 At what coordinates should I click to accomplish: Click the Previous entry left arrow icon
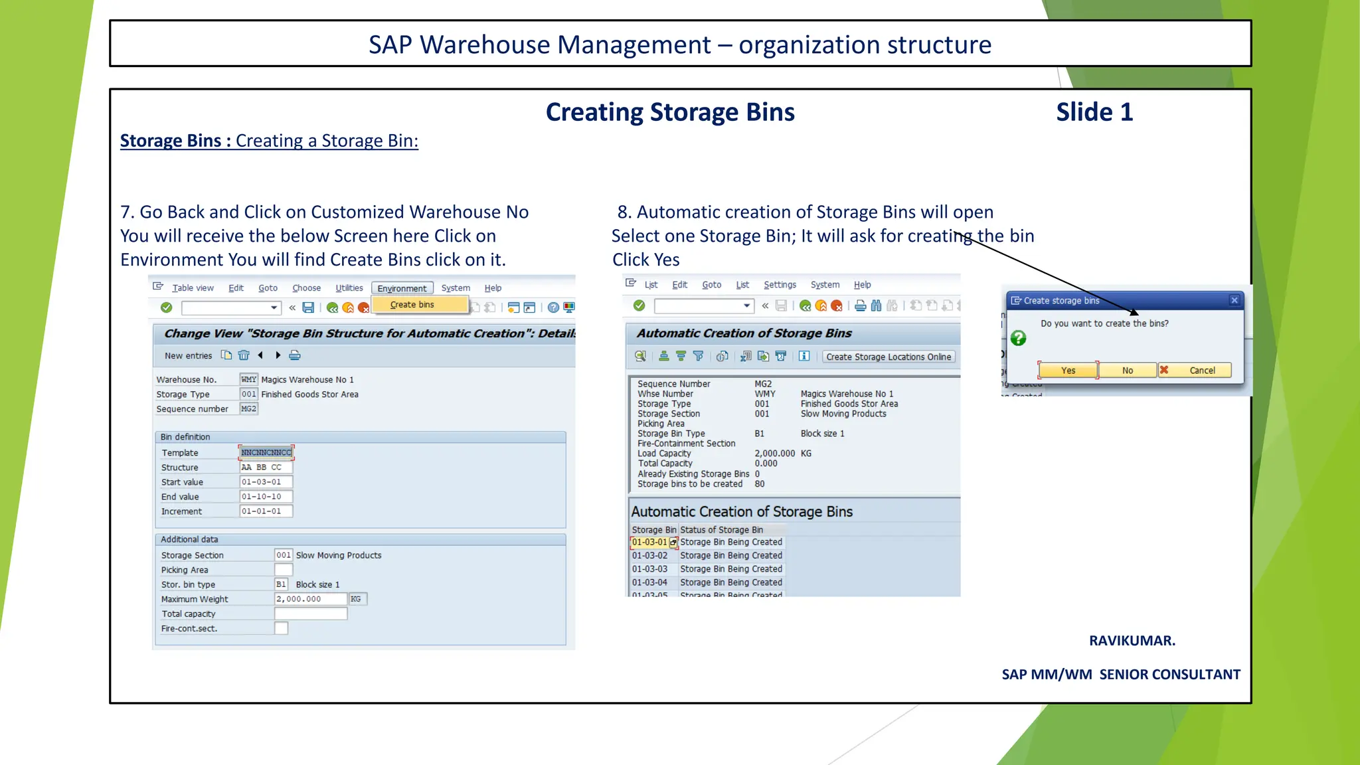260,355
